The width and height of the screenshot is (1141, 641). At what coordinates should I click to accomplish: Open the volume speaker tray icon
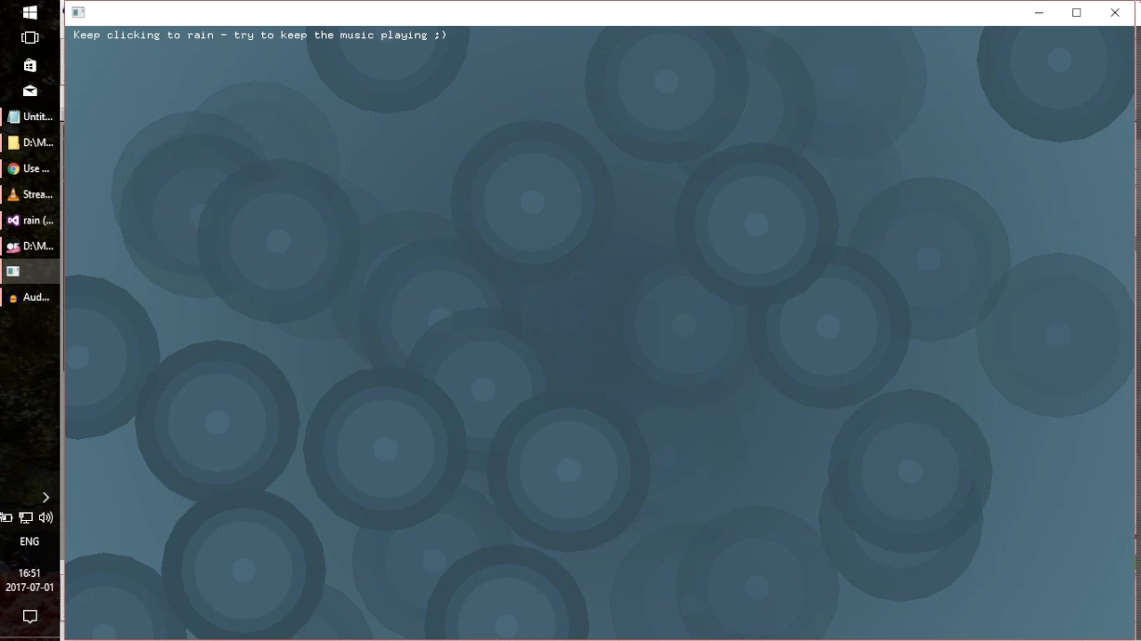tap(45, 517)
